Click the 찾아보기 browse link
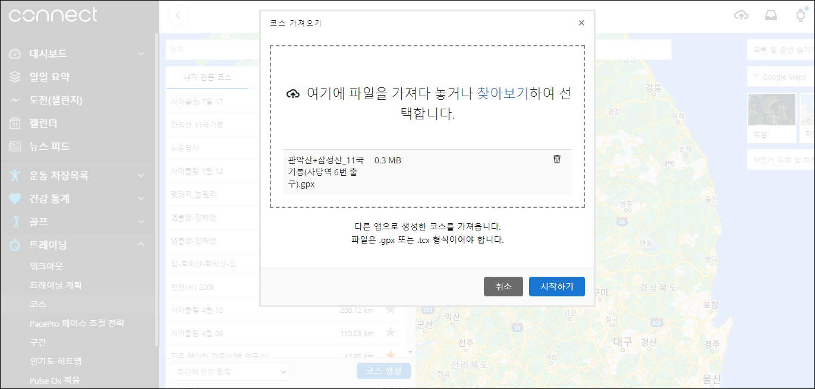This screenshot has width=815, height=389. coord(502,93)
